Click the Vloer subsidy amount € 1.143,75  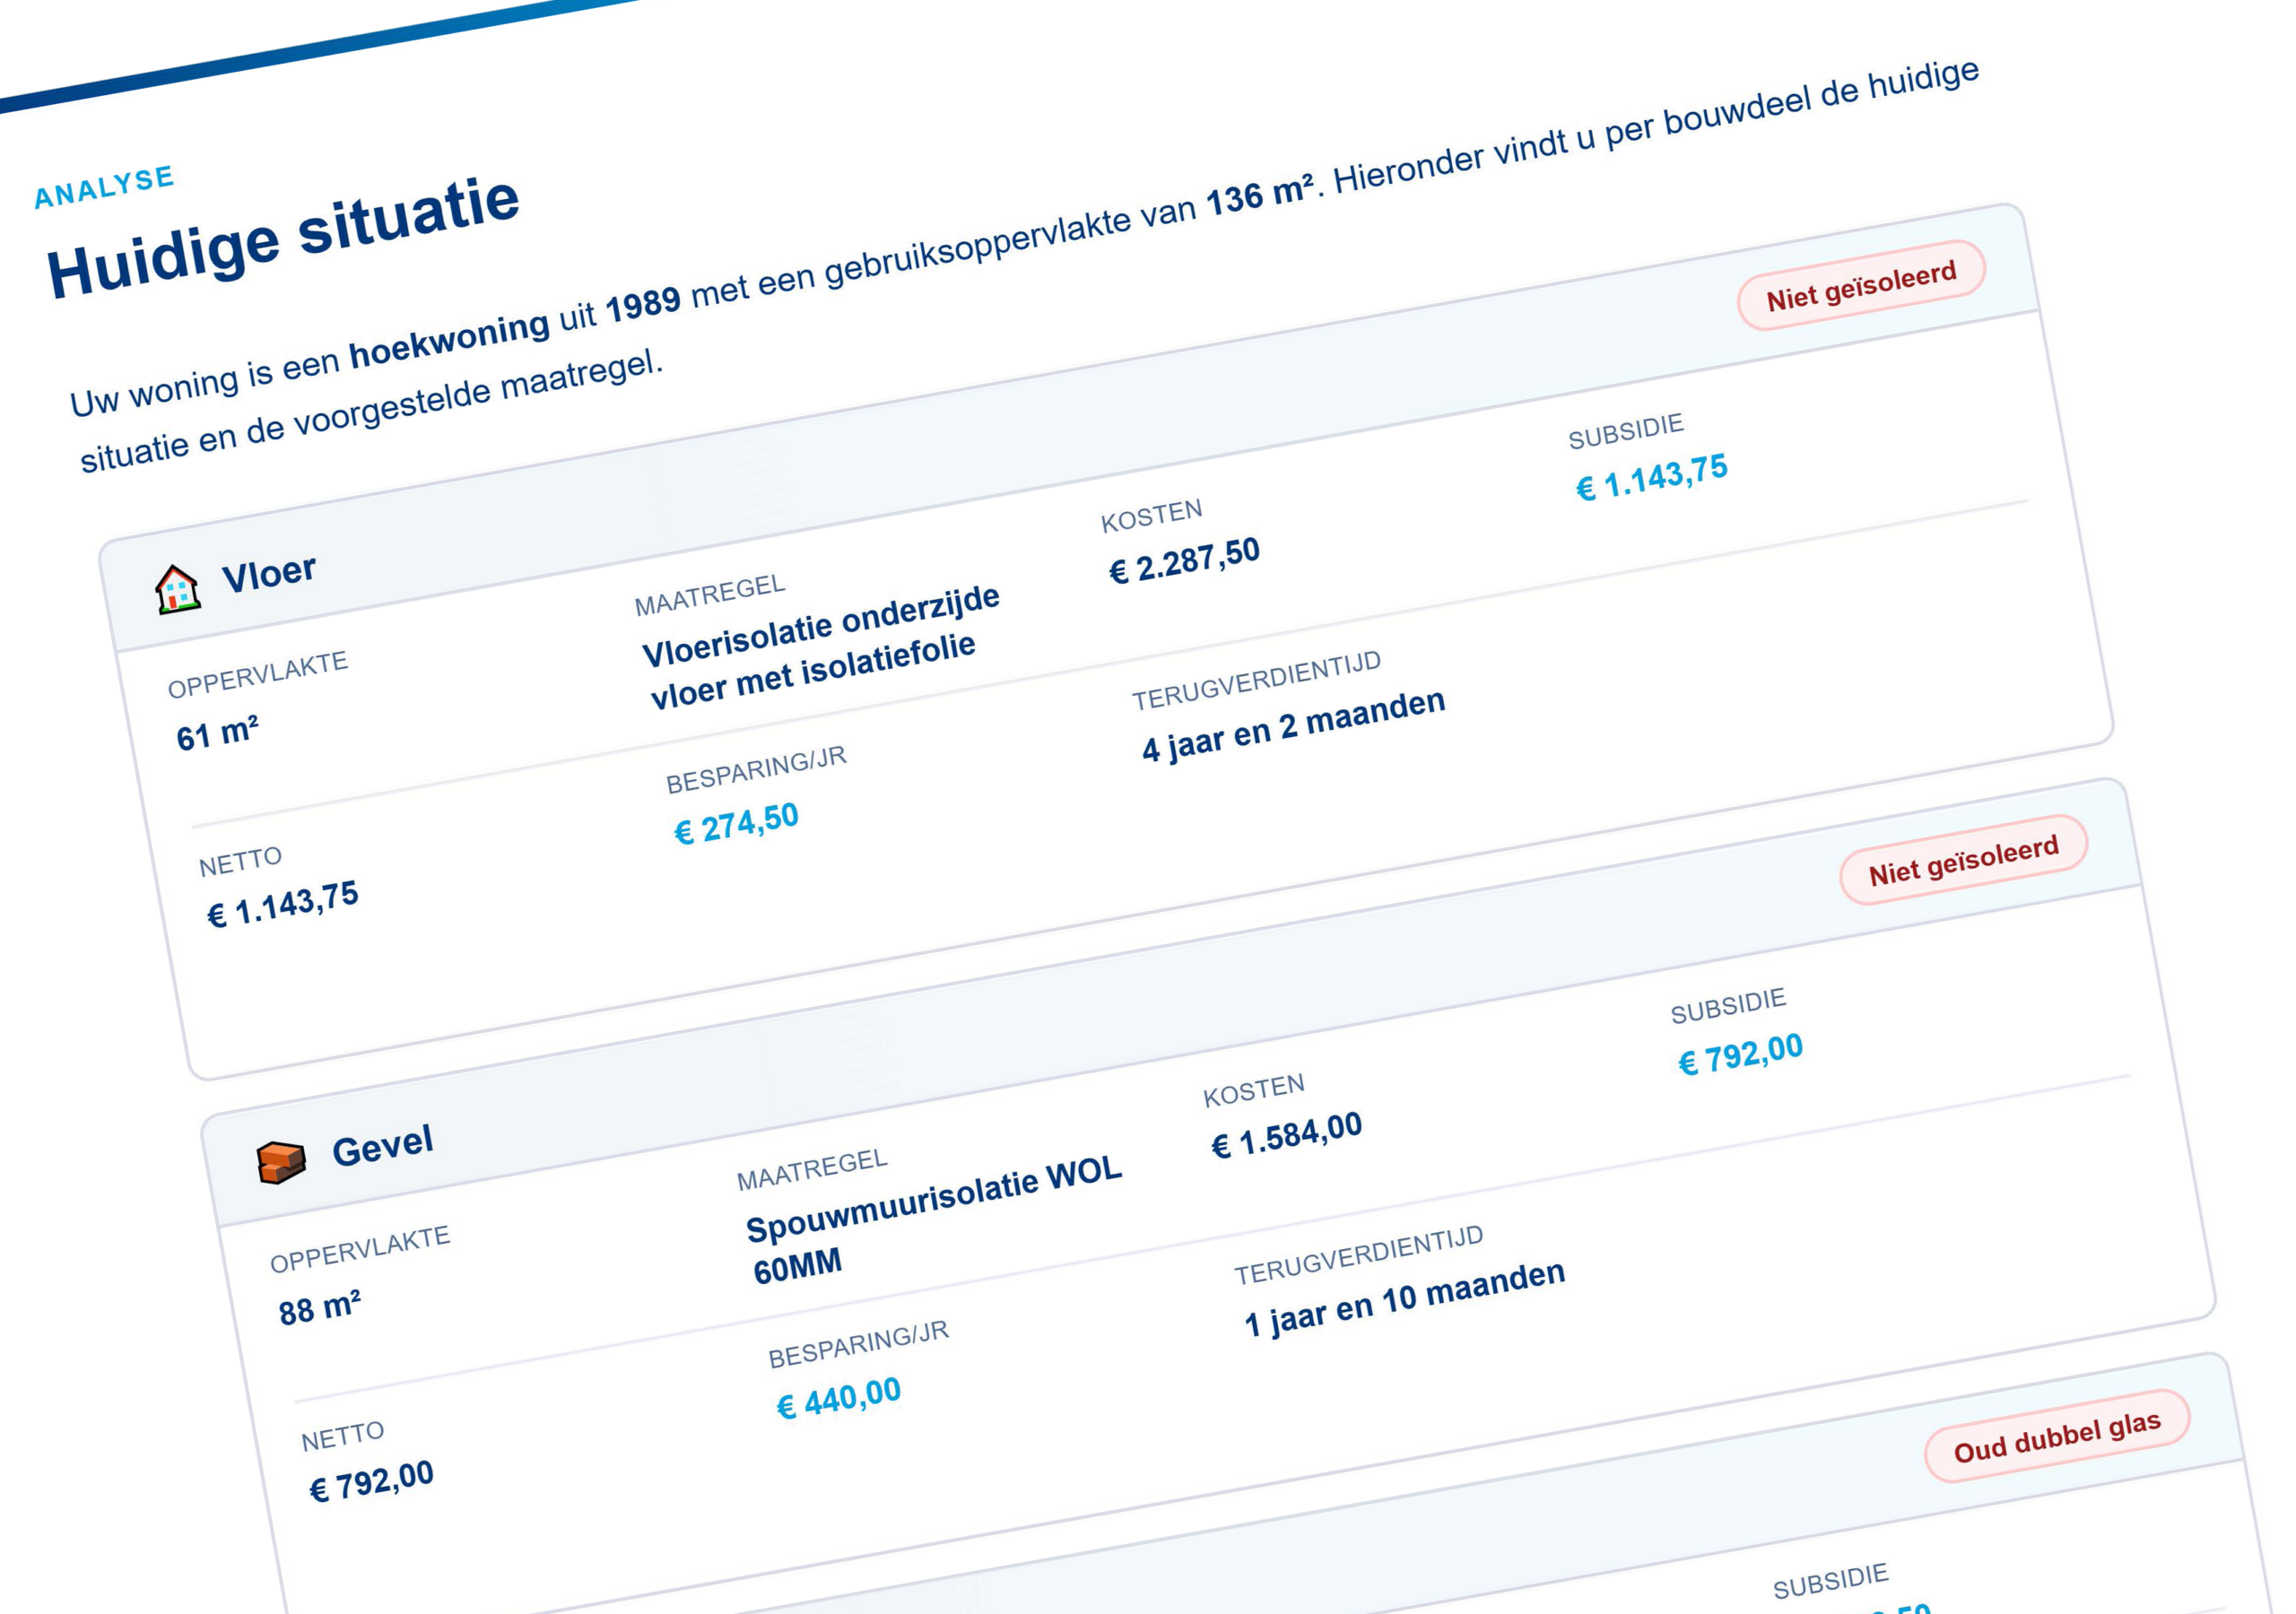point(1651,477)
